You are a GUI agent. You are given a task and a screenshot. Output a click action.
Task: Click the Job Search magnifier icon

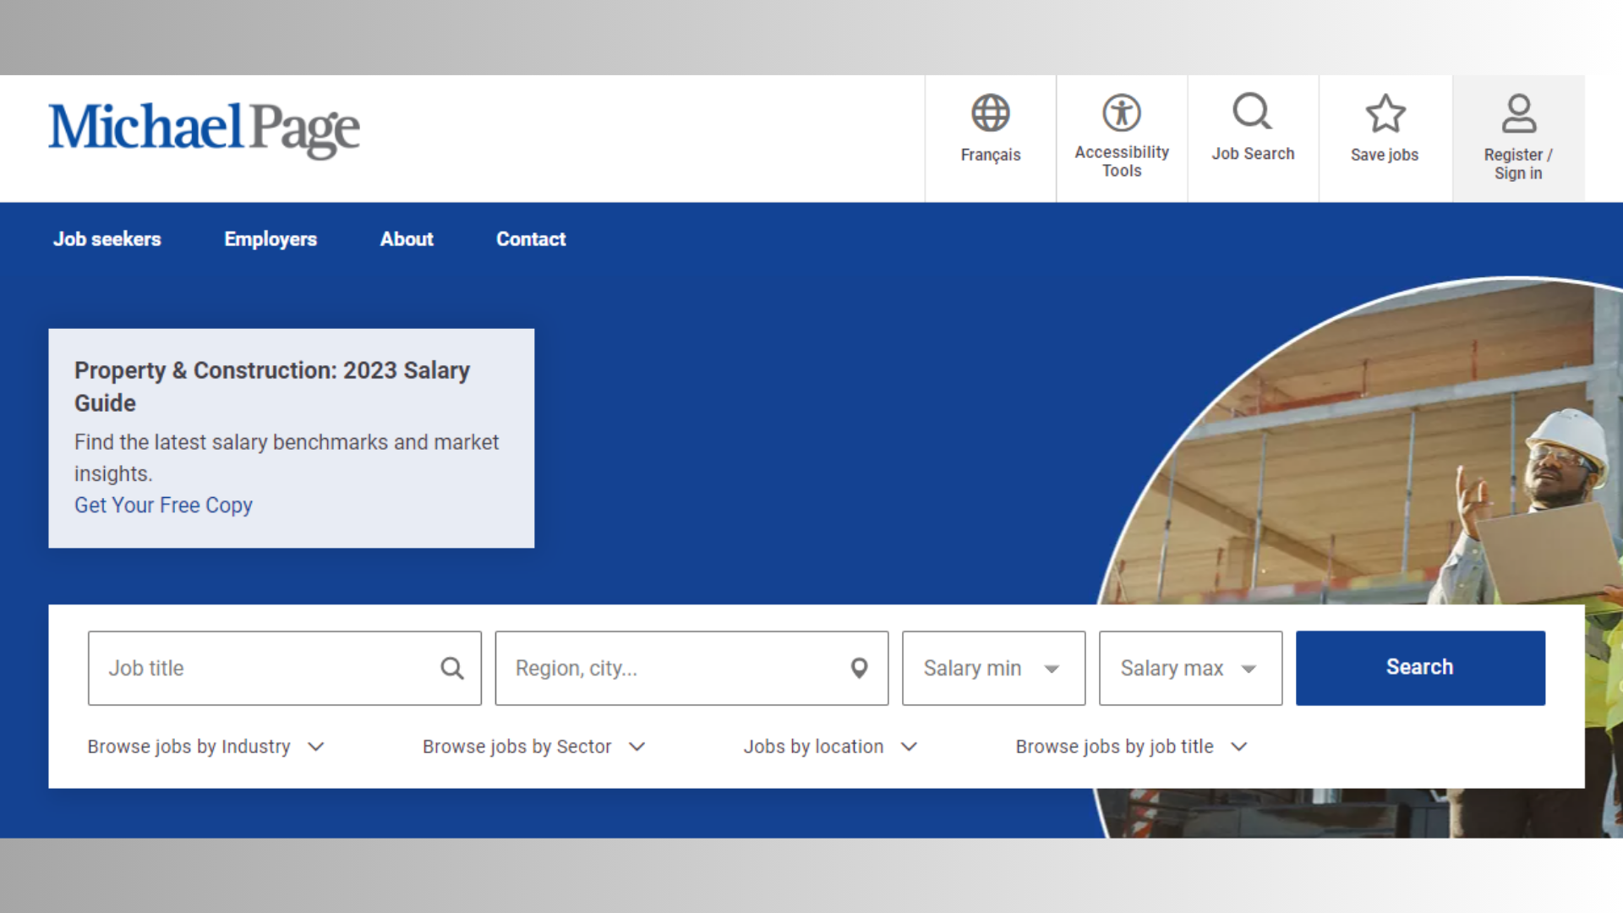(x=1252, y=112)
